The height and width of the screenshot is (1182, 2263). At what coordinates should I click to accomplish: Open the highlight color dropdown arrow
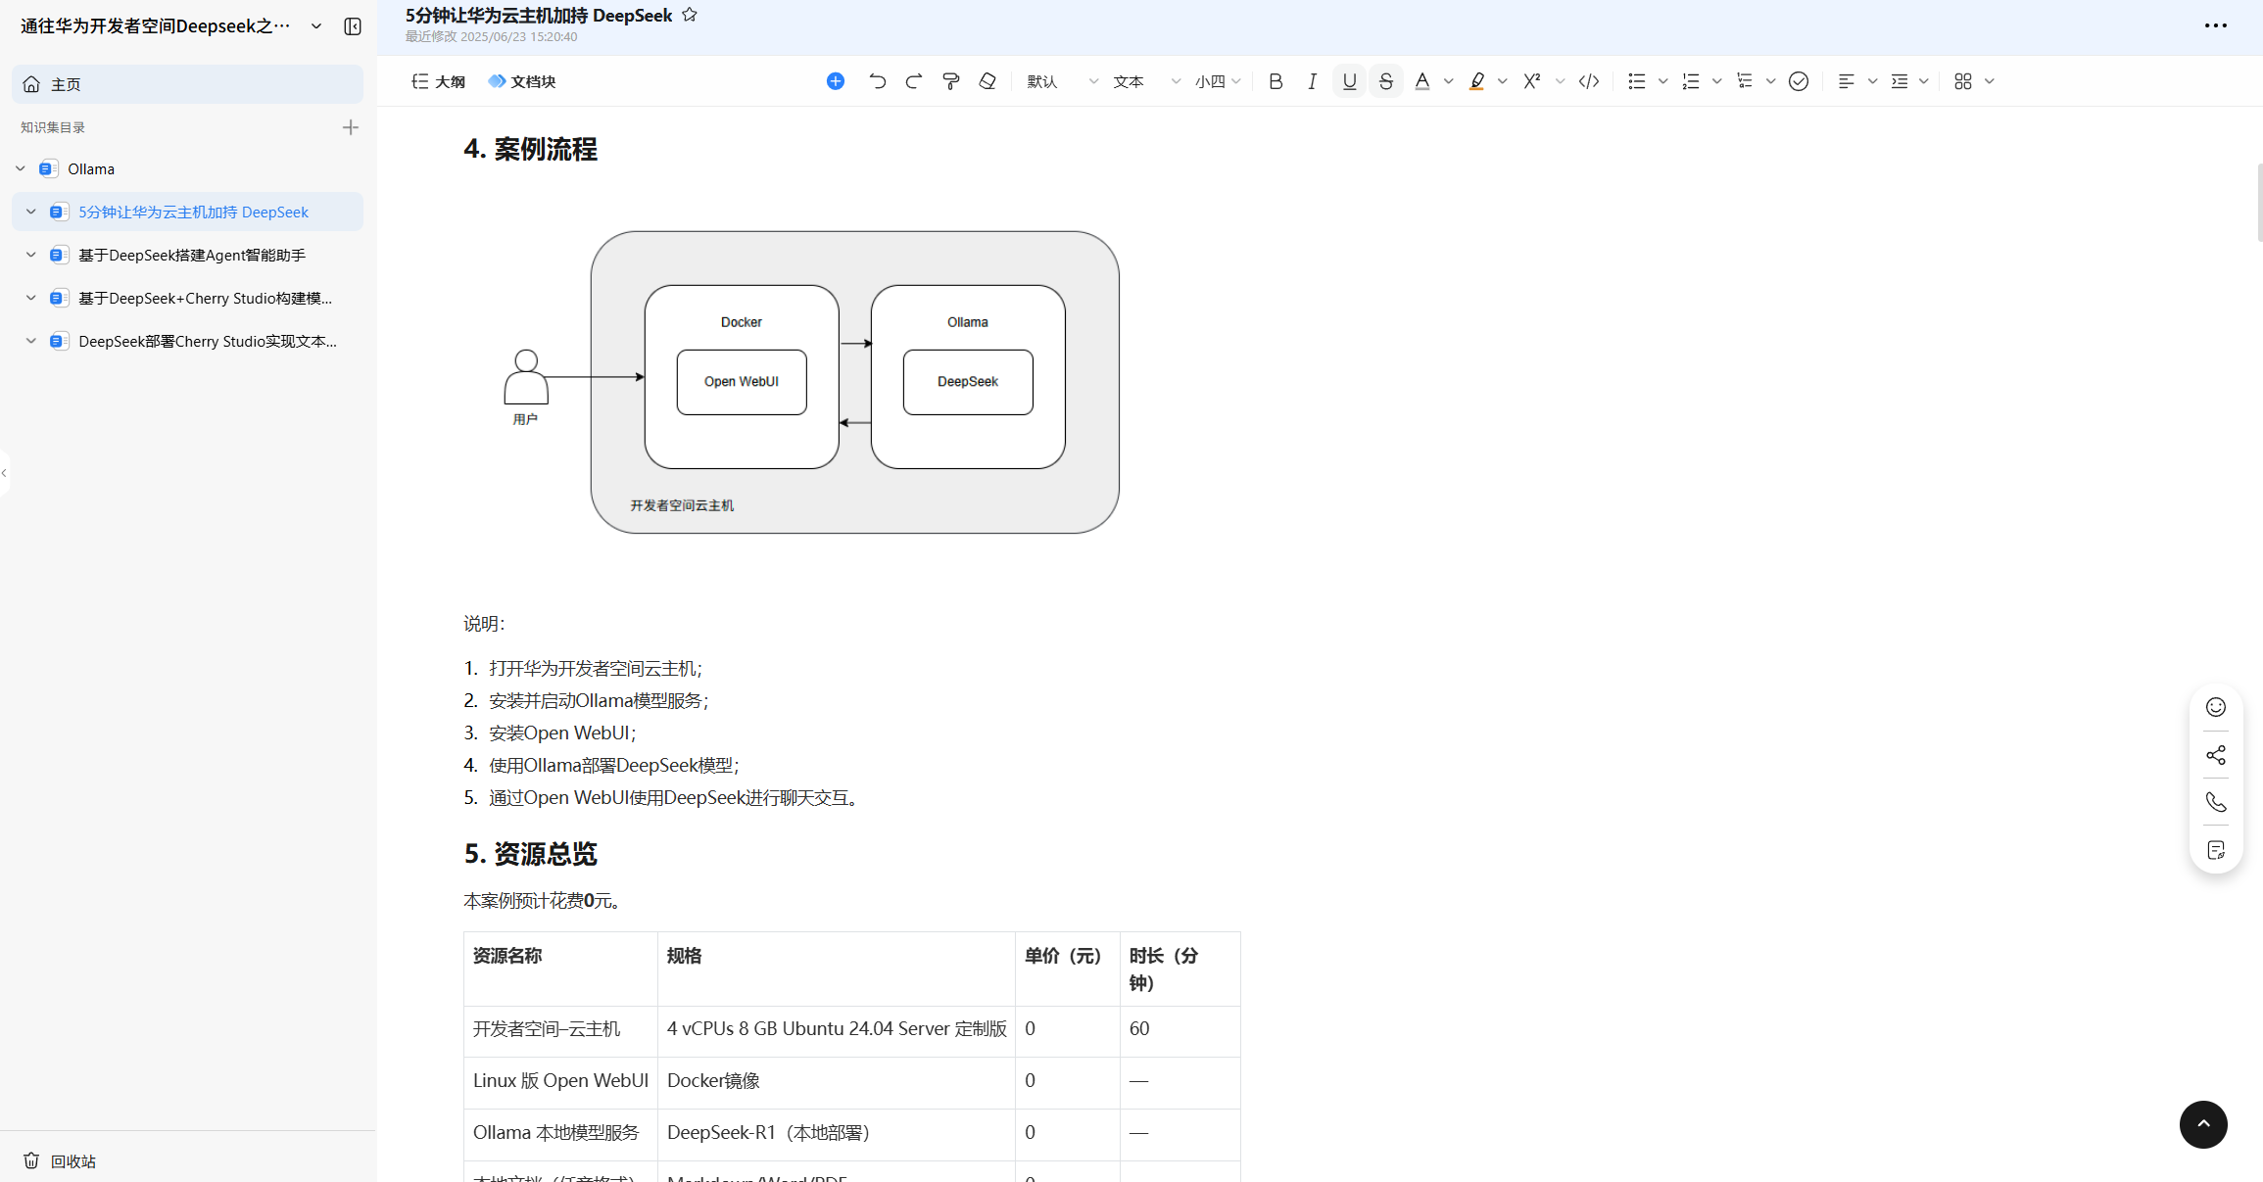click(x=1503, y=81)
